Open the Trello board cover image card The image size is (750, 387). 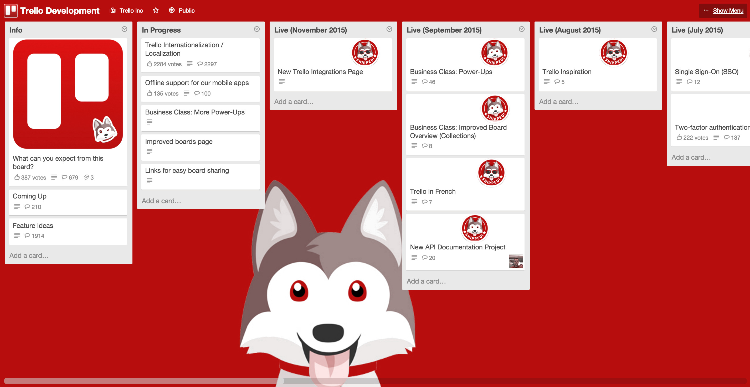click(x=68, y=94)
